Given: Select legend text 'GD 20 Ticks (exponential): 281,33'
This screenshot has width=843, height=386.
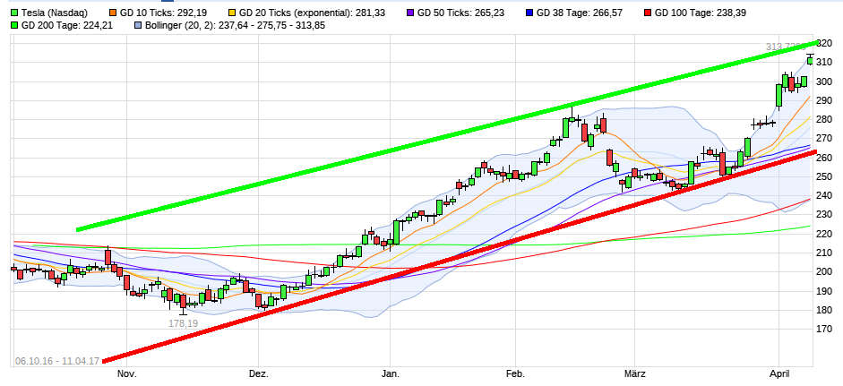Looking at the screenshot, I should [x=312, y=13].
